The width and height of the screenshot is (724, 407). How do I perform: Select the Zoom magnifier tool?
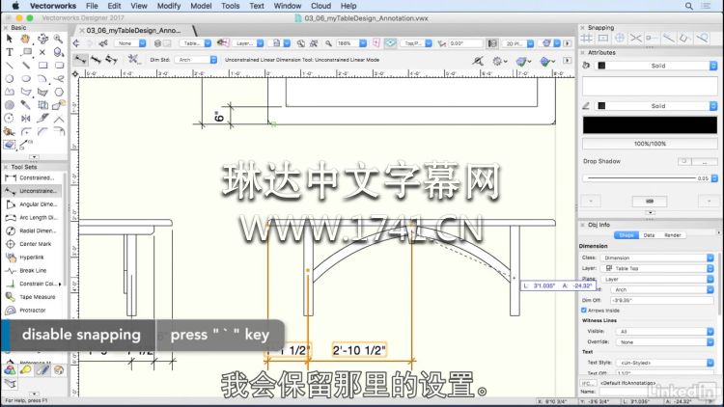coord(59,39)
